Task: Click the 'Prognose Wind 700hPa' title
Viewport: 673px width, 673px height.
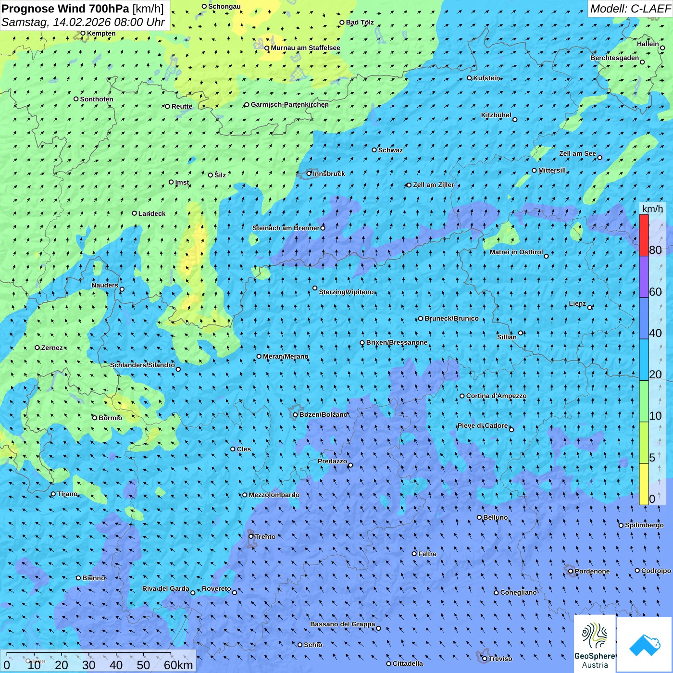Action: click(65, 8)
